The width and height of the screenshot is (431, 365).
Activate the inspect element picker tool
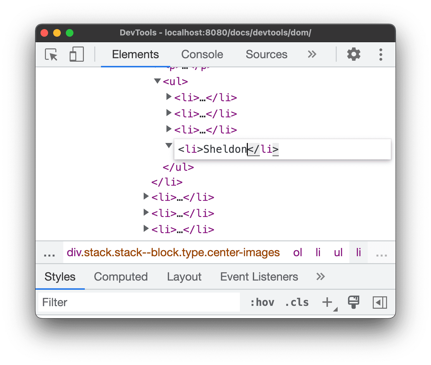[51, 55]
